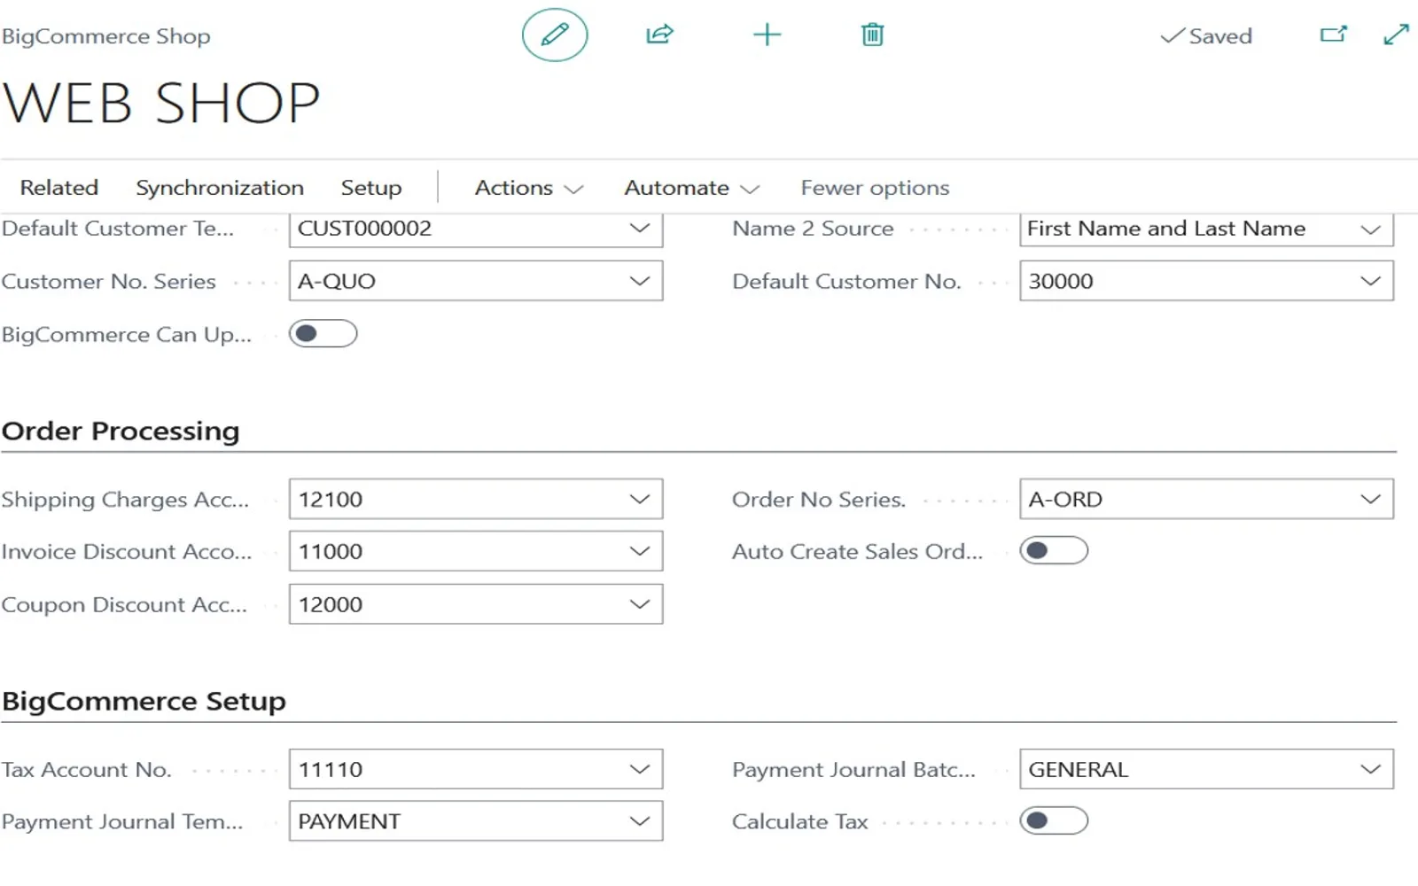Collapse the BigCommerce Setup section header

pyautogui.click(x=144, y=701)
